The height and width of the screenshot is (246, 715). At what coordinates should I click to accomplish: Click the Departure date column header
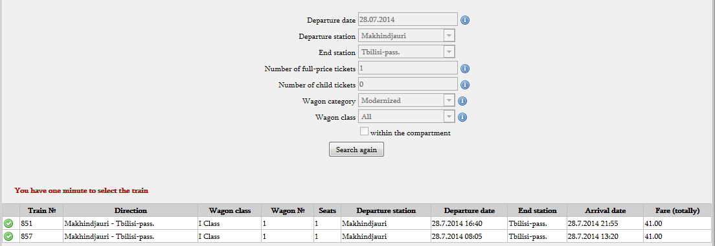(469, 210)
